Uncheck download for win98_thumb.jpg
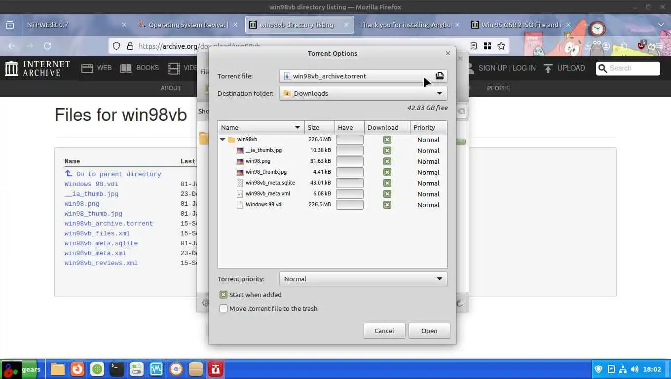The width and height of the screenshot is (671, 379). (x=387, y=172)
